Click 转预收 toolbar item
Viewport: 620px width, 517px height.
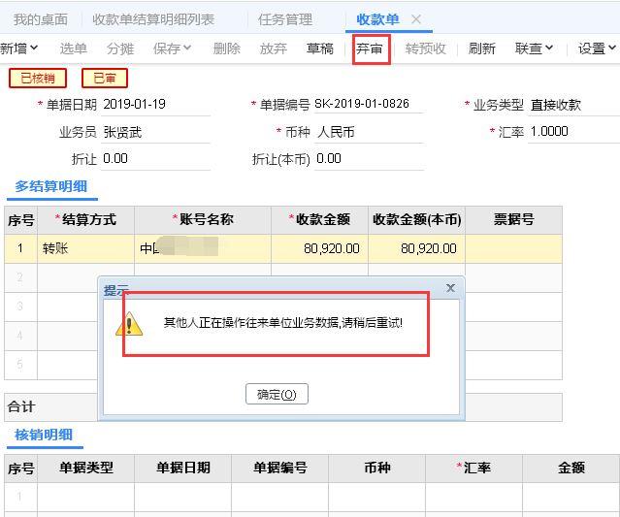425,48
